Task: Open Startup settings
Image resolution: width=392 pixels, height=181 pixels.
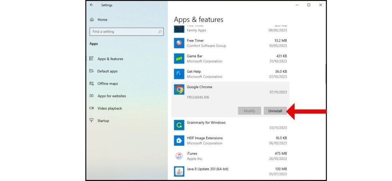Action: [103, 121]
